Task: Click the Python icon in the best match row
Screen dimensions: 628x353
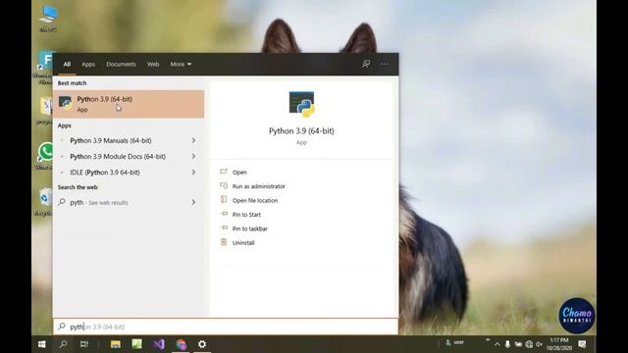Action: (x=65, y=103)
